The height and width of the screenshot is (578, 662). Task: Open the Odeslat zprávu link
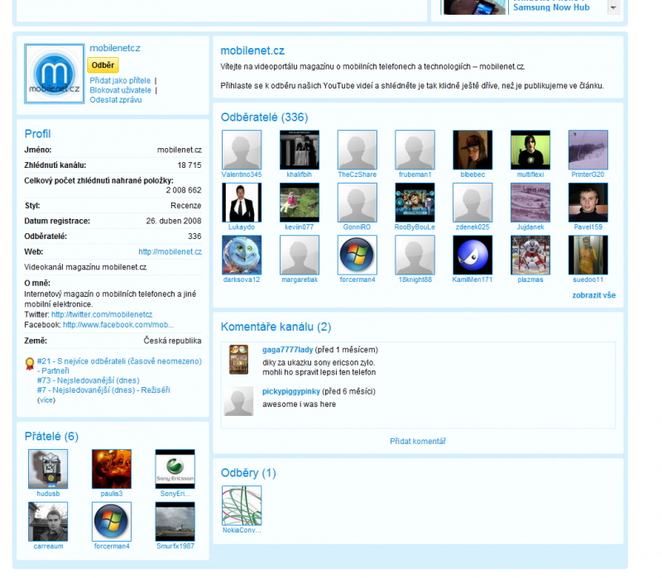(115, 100)
